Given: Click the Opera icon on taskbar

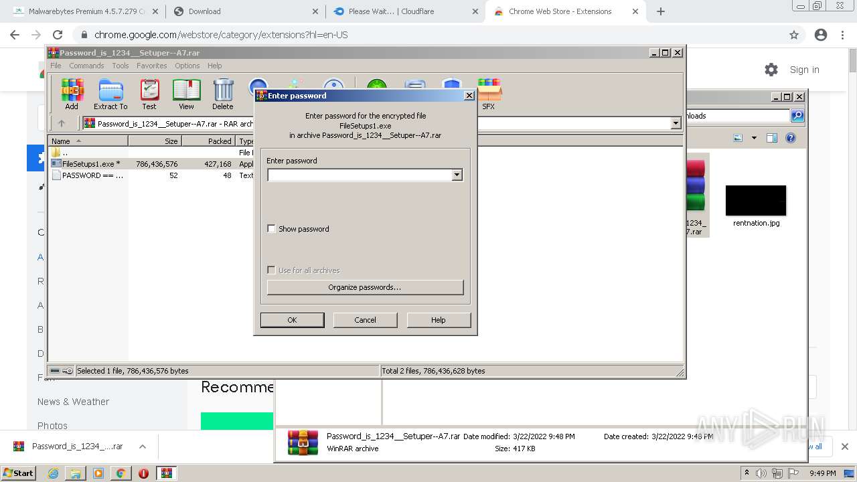Looking at the screenshot, I should pyautogui.click(x=143, y=473).
